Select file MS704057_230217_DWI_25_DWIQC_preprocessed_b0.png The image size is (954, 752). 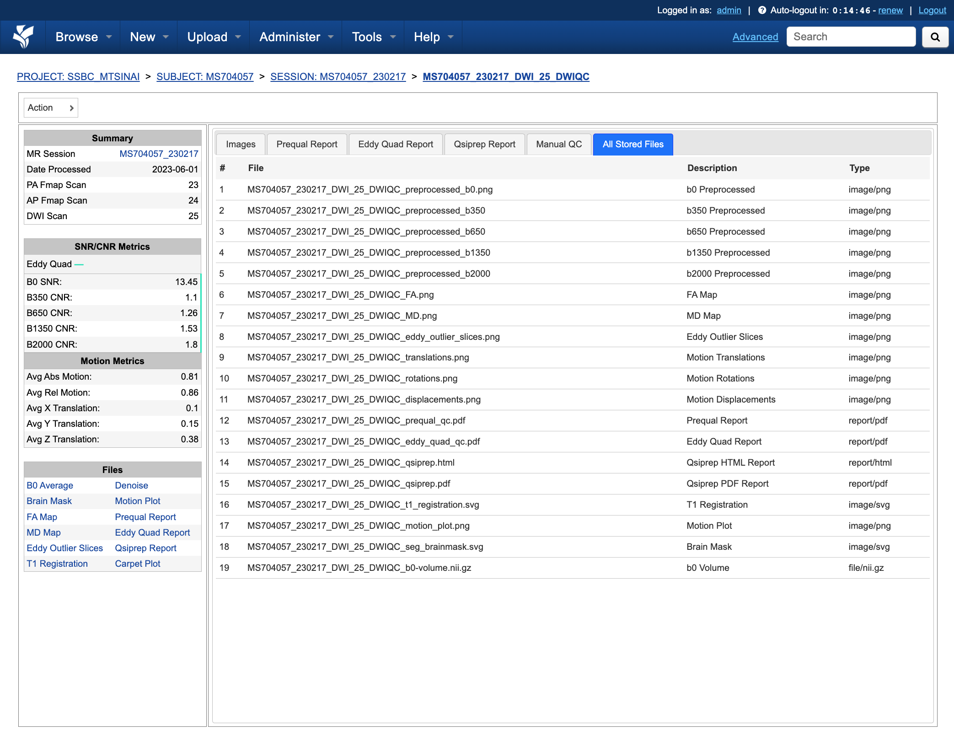[573, 189]
